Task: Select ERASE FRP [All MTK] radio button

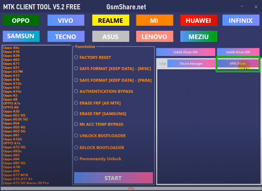Action: pyautogui.click(x=76, y=103)
